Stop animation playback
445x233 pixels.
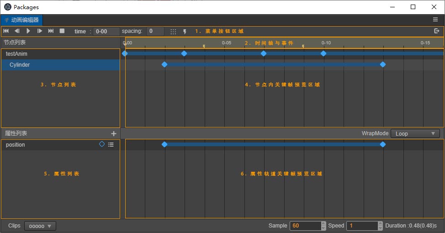(x=62, y=31)
